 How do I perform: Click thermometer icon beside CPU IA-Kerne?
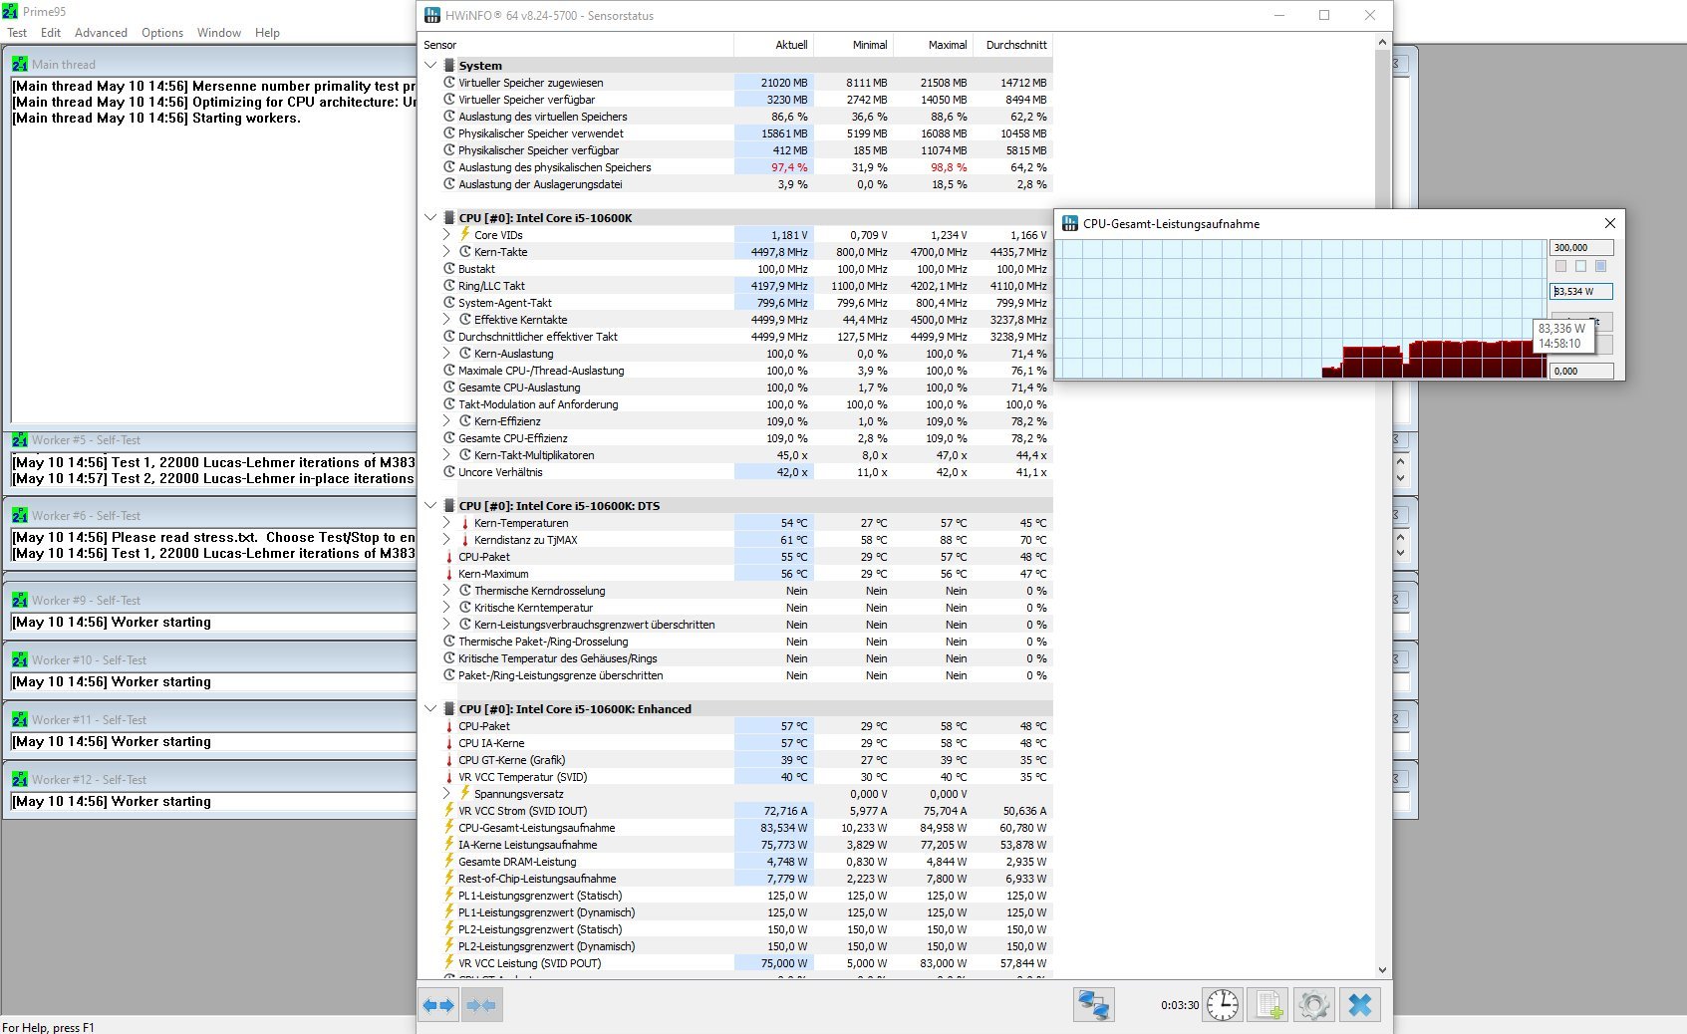449,743
